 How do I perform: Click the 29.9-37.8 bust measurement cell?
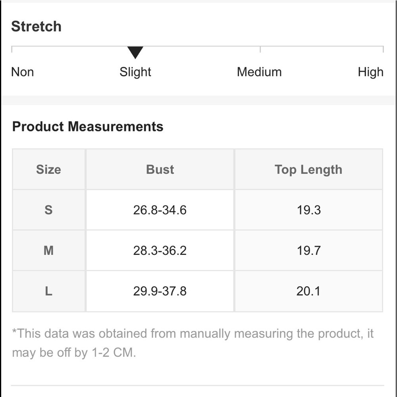click(160, 291)
